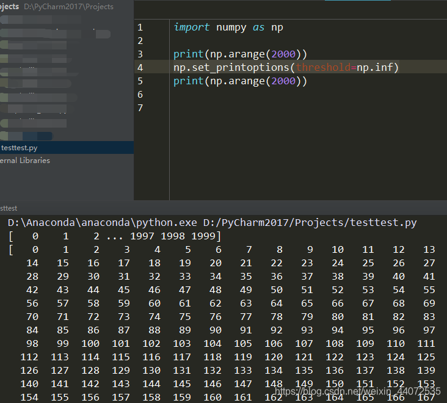Click 'numpy' on line 1
The image size is (447, 403).
tap(231, 27)
